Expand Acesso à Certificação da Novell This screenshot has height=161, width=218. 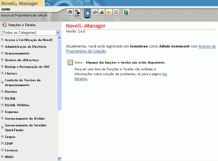(2, 40)
